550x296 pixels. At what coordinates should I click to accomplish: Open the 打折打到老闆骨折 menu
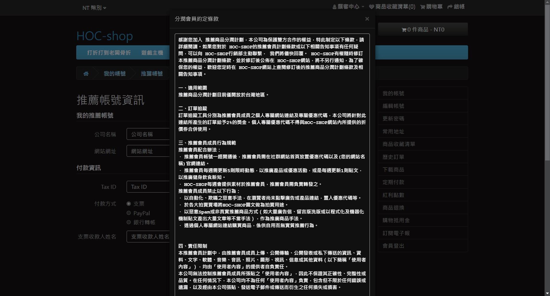tap(109, 53)
